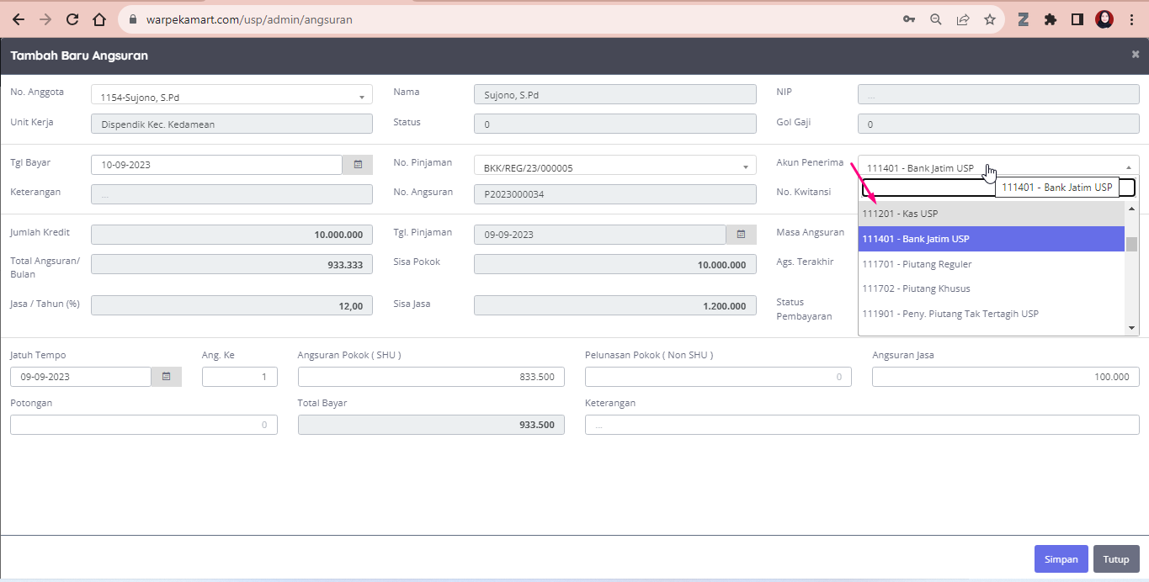The height and width of the screenshot is (582, 1149).
Task: Click the Simpan button
Action: pyautogui.click(x=1061, y=558)
